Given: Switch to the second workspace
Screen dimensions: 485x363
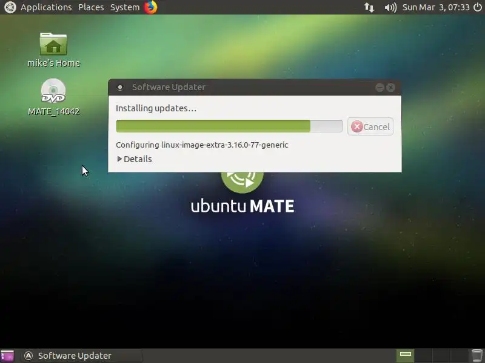Looking at the screenshot, I should pyautogui.click(x=423, y=356).
